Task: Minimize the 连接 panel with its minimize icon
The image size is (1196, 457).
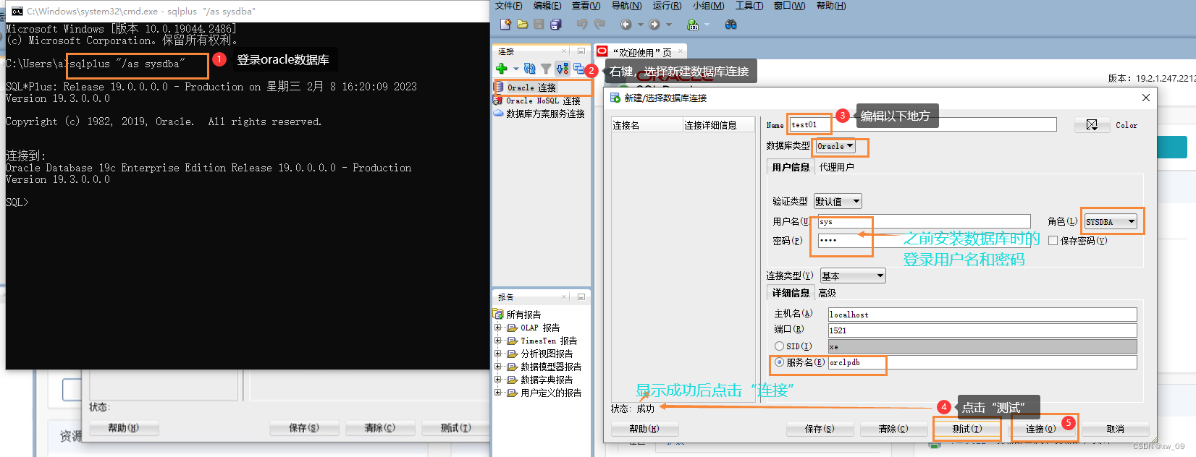Action: [x=581, y=51]
